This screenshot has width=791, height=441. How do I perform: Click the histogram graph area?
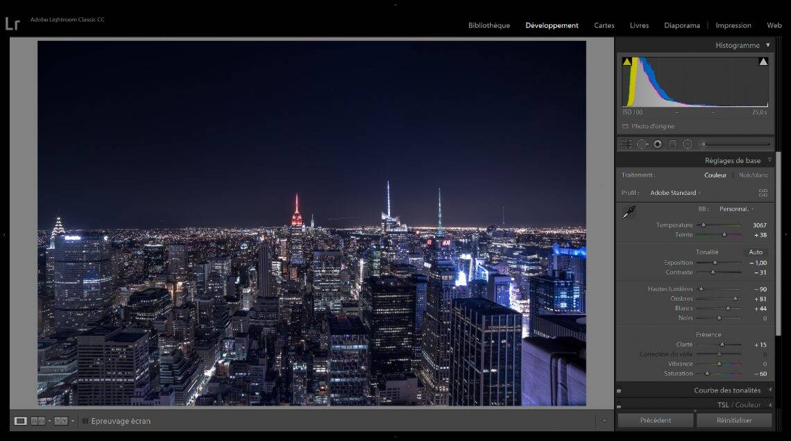pyautogui.click(x=695, y=82)
